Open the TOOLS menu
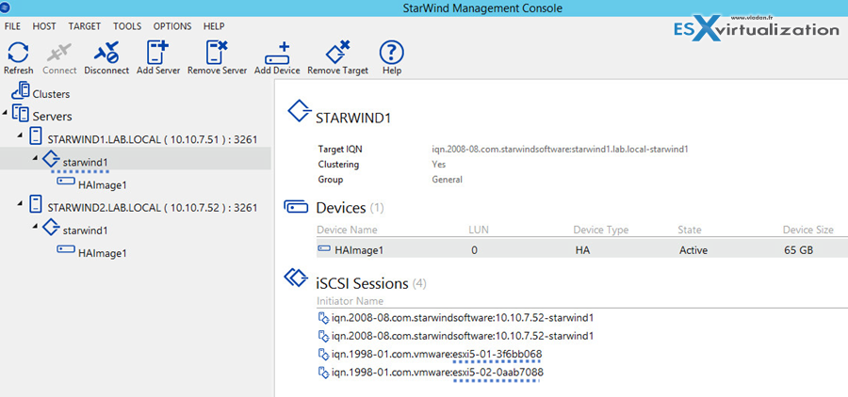The width and height of the screenshot is (848, 397). coord(127,26)
